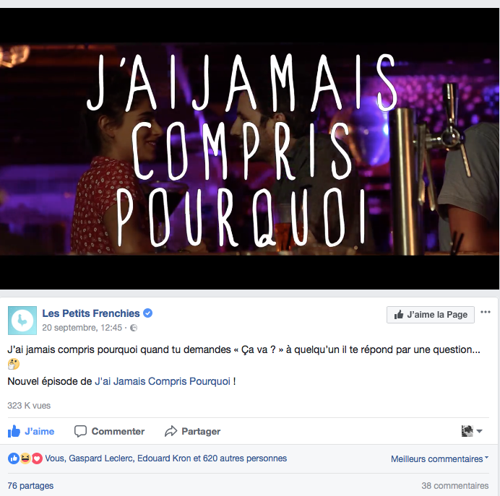View the 76 partages list
Screen dimensions: 500x496
30,486
